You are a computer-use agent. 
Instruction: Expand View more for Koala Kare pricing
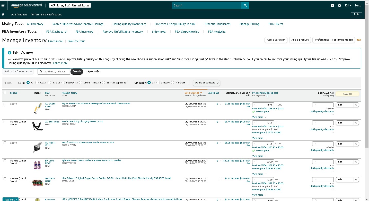[x=259, y=138]
